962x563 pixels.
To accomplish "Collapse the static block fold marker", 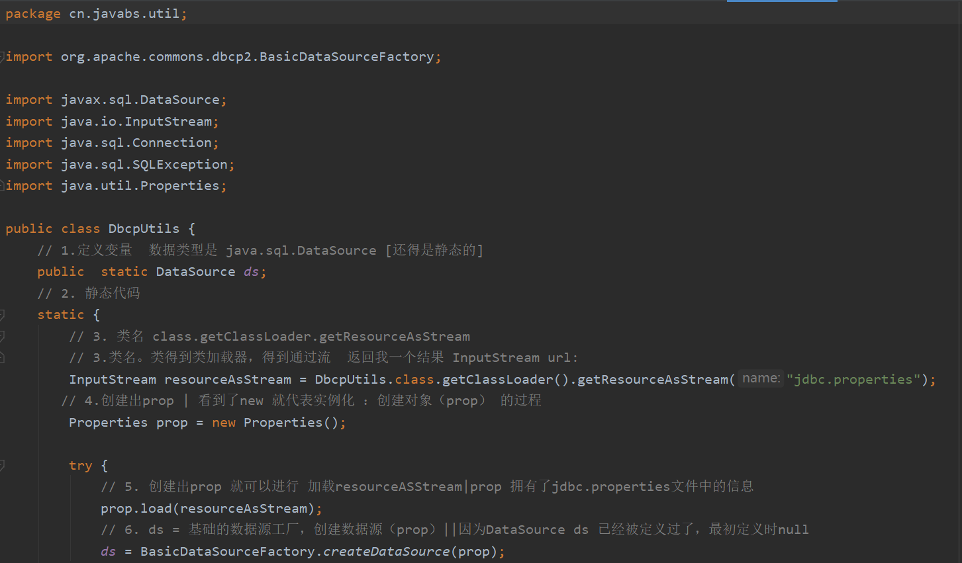I will pos(2,315).
